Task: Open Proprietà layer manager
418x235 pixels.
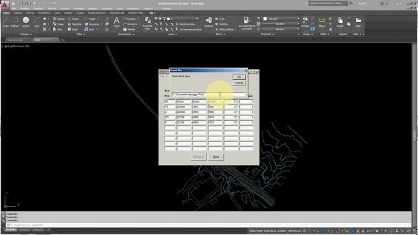Action: coord(147,23)
